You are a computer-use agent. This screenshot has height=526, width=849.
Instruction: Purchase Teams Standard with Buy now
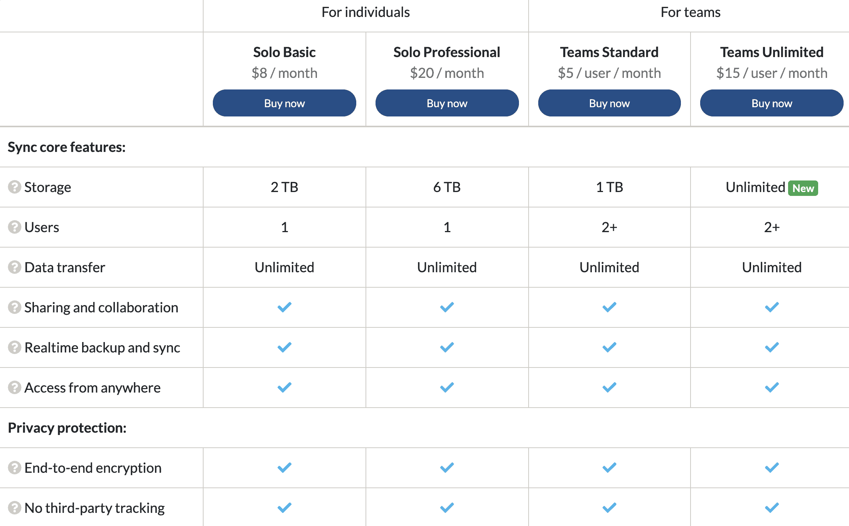609,103
